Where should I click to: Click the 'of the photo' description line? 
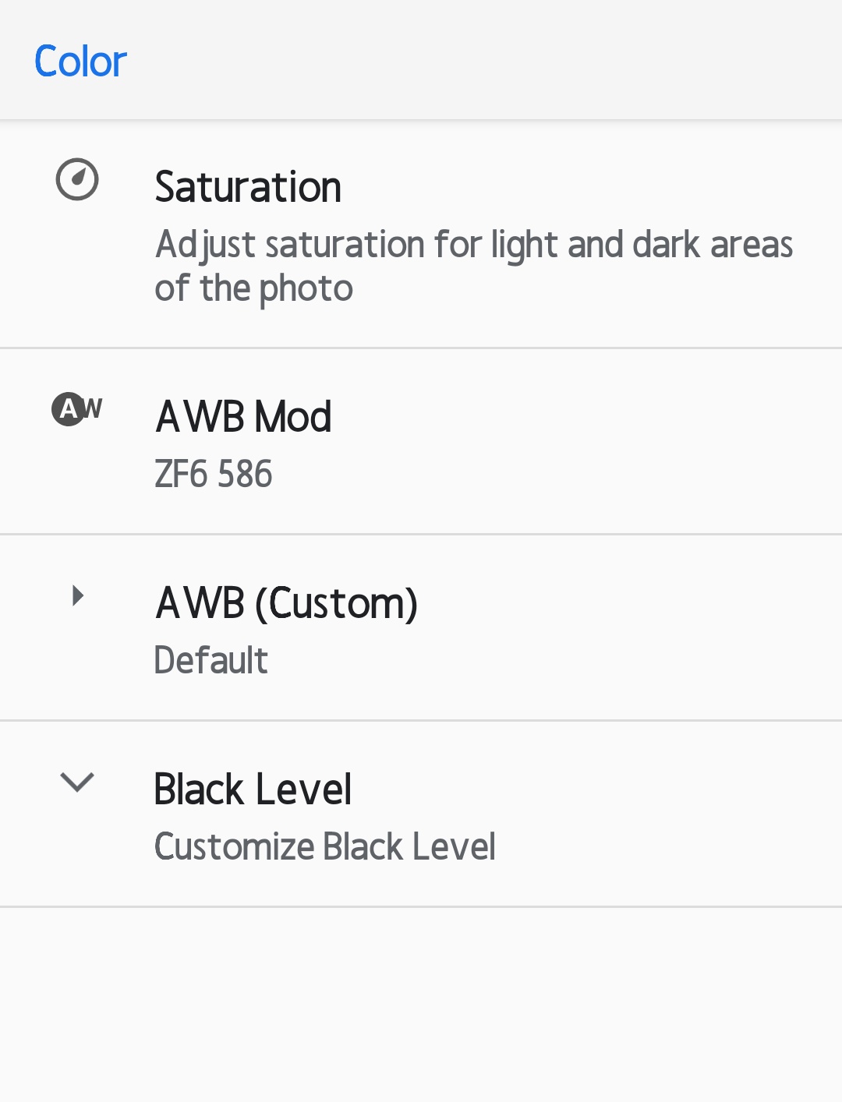pyautogui.click(x=253, y=288)
